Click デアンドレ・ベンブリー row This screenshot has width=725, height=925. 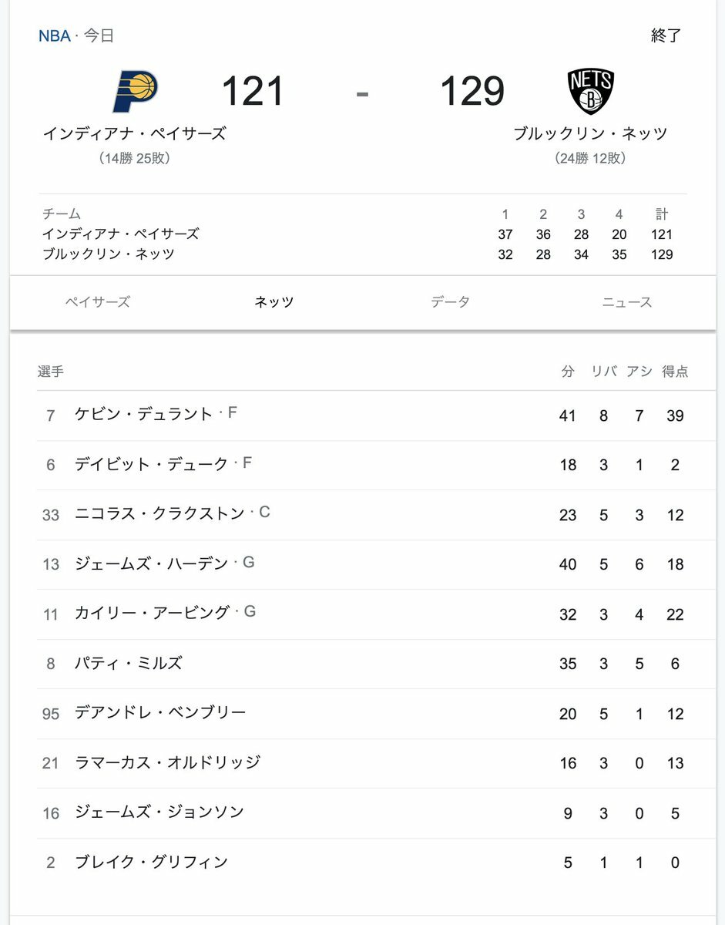[x=376, y=714]
